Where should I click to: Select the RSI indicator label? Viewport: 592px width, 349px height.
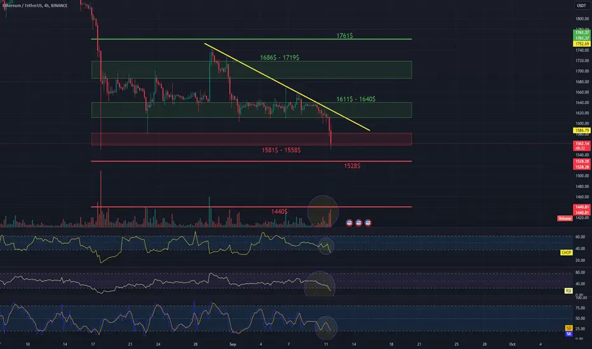[x=568, y=291]
